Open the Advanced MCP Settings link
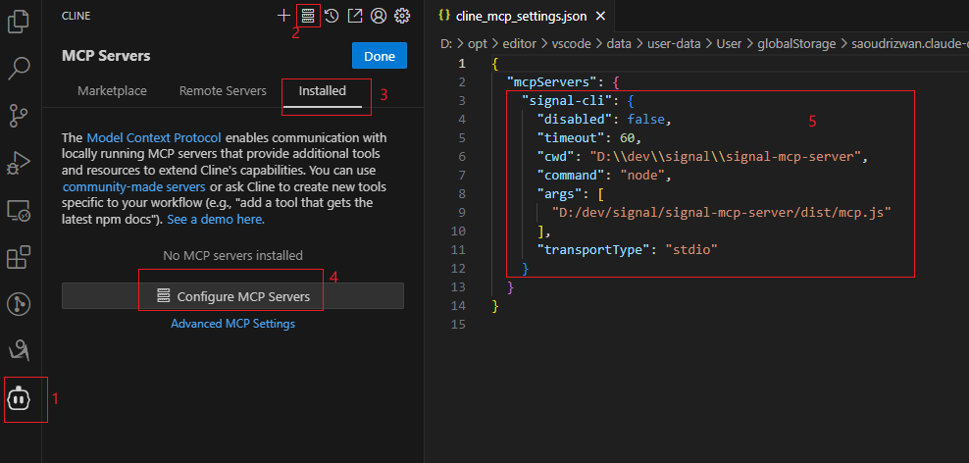The width and height of the screenshot is (969, 463). (x=232, y=324)
